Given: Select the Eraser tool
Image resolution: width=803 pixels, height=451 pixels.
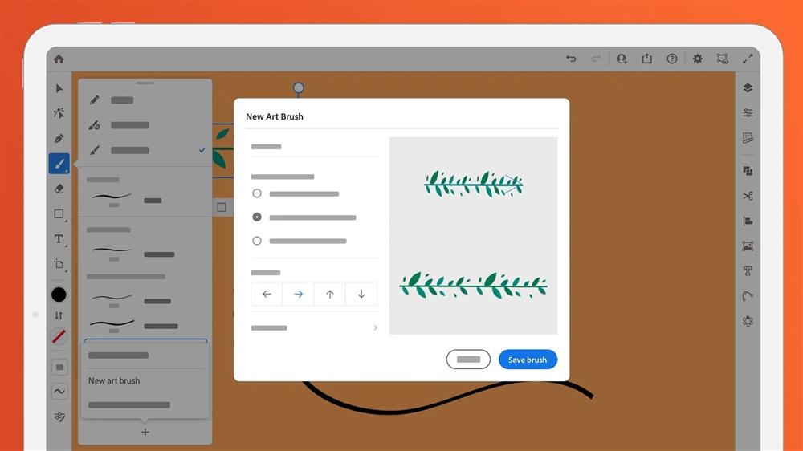Looking at the screenshot, I should point(59,189).
